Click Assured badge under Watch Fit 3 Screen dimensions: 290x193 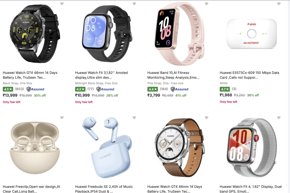pyautogui.click(x=105, y=89)
